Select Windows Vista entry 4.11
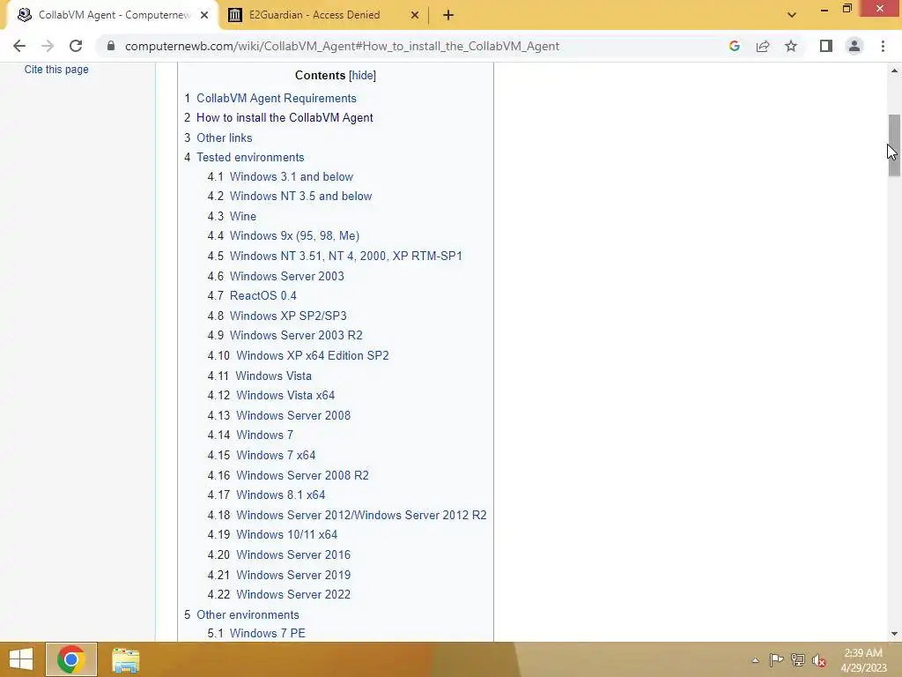 pyautogui.click(x=274, y=376)
